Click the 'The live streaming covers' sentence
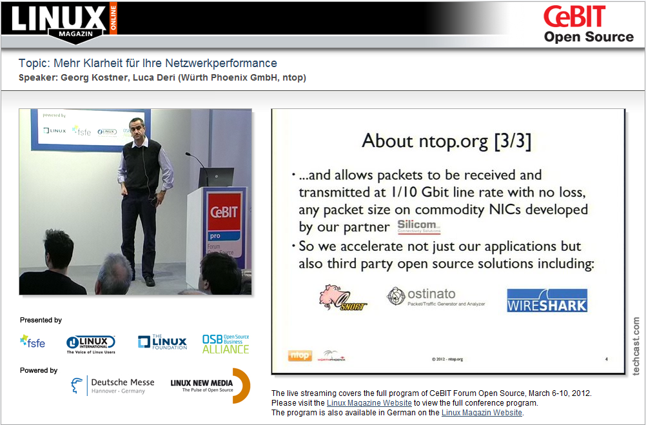 431,393
